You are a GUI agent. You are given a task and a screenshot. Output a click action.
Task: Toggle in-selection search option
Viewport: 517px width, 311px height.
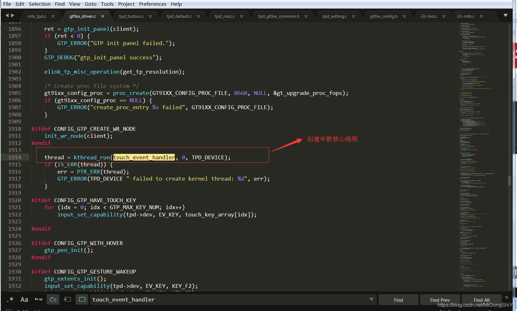point(67,300)
